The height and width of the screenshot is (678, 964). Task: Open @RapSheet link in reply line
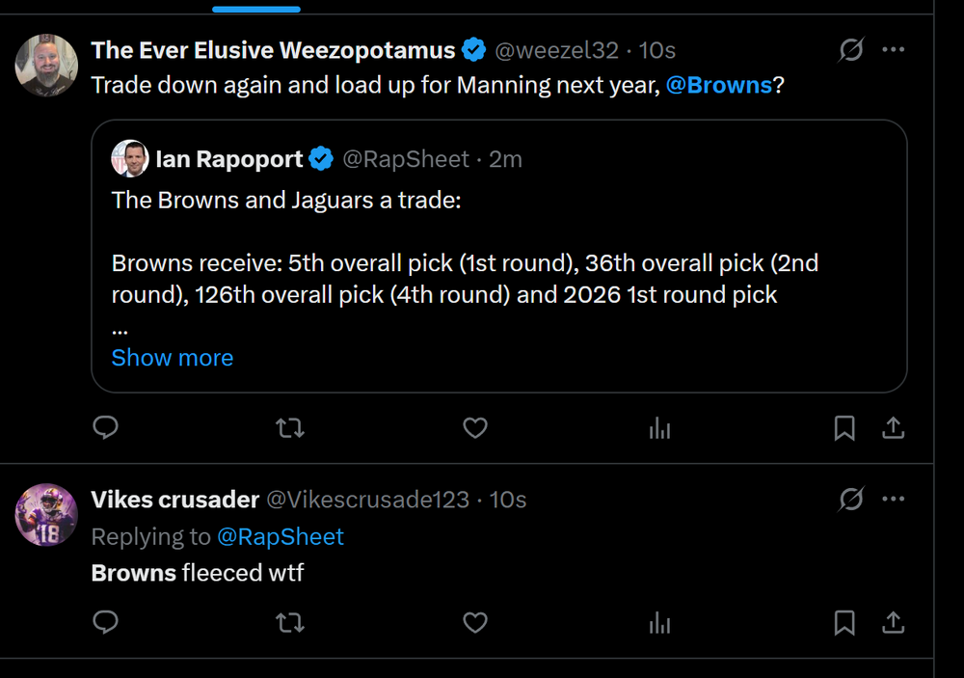click(x=281, y=536)
